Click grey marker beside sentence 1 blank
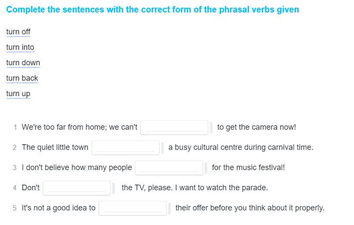 pyautogui.click(x=211, y=128)
